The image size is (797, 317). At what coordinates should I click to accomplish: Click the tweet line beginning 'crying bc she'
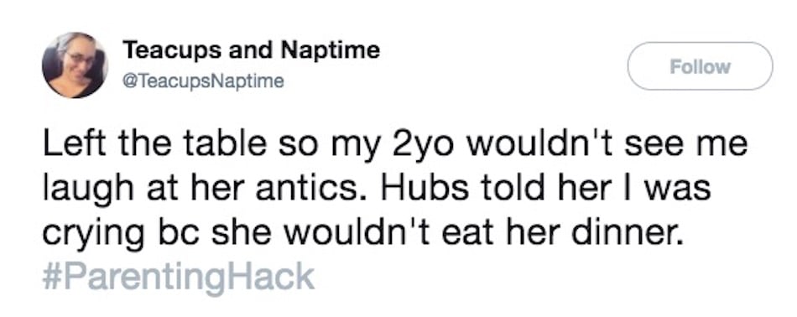click(361, 234)
